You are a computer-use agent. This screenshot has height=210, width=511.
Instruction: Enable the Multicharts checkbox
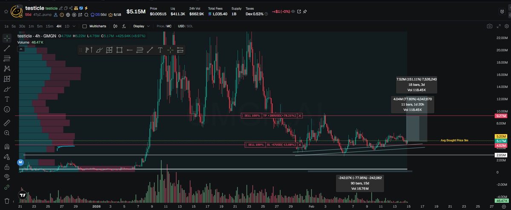pyautogui.click(x=84, y=26)
